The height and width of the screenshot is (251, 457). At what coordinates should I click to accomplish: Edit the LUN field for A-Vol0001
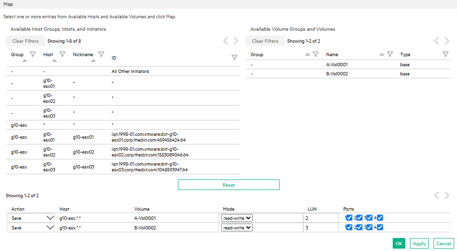click(321, 218)
